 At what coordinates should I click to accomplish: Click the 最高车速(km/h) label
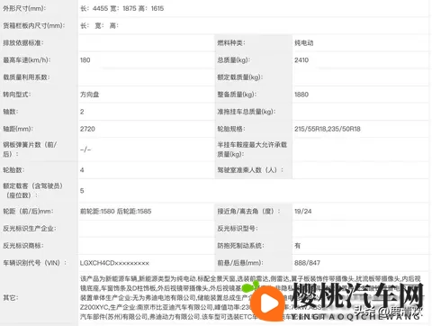pos(27,60)
